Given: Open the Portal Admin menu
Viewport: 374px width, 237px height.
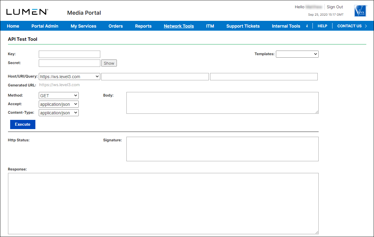Looking at the screenshot, I should 45,26.
